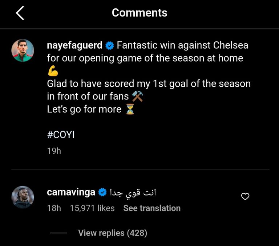Image resolution: width=279 pixels, height=246 pixels.
Task: Go back using the top-left arrow
Action: (x=20, y=13)
